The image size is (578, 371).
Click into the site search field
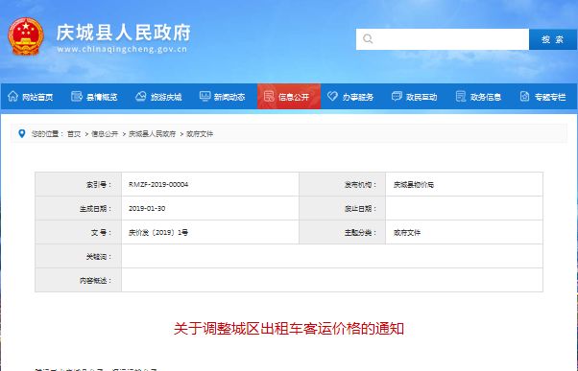pos(443,39)
